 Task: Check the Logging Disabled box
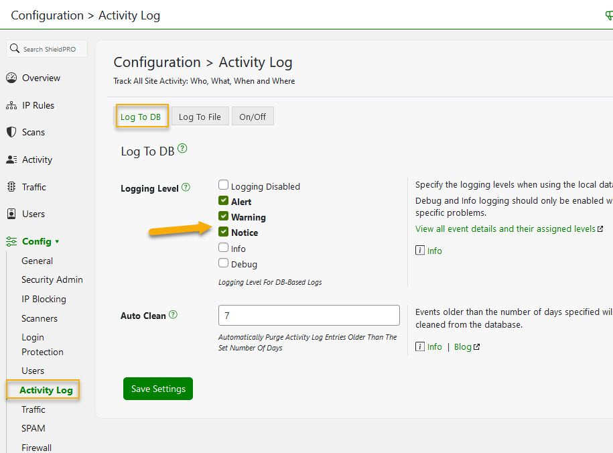click(223, 184)
